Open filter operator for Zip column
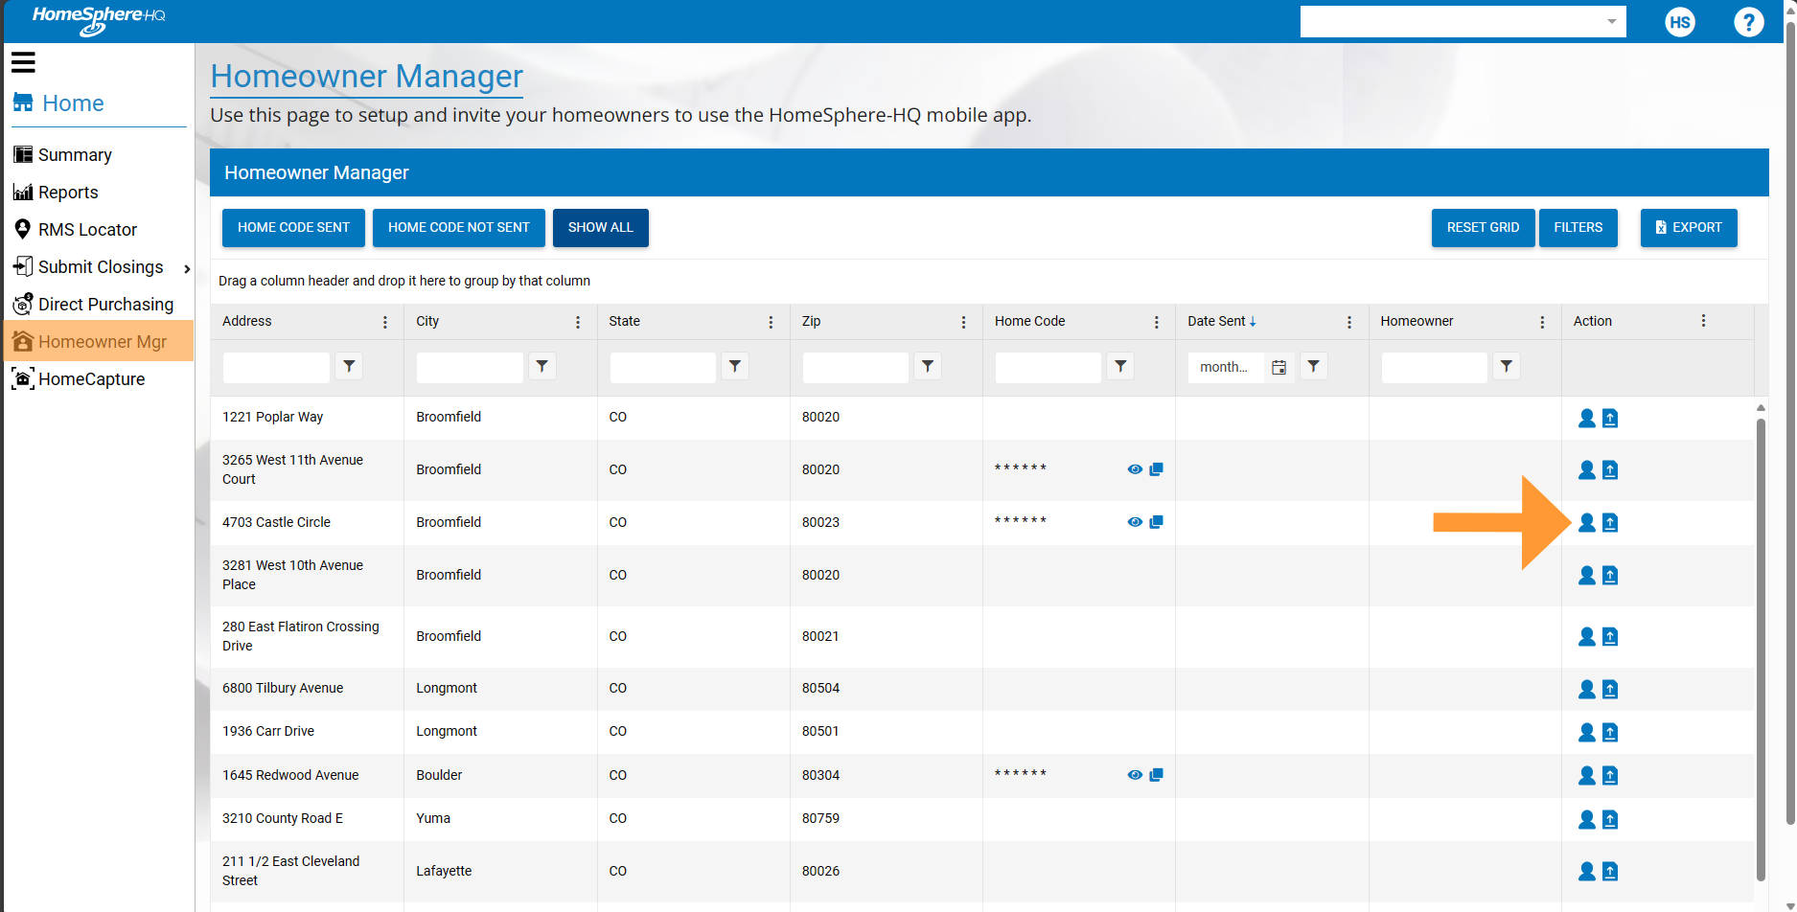 (x=928, y=366)
